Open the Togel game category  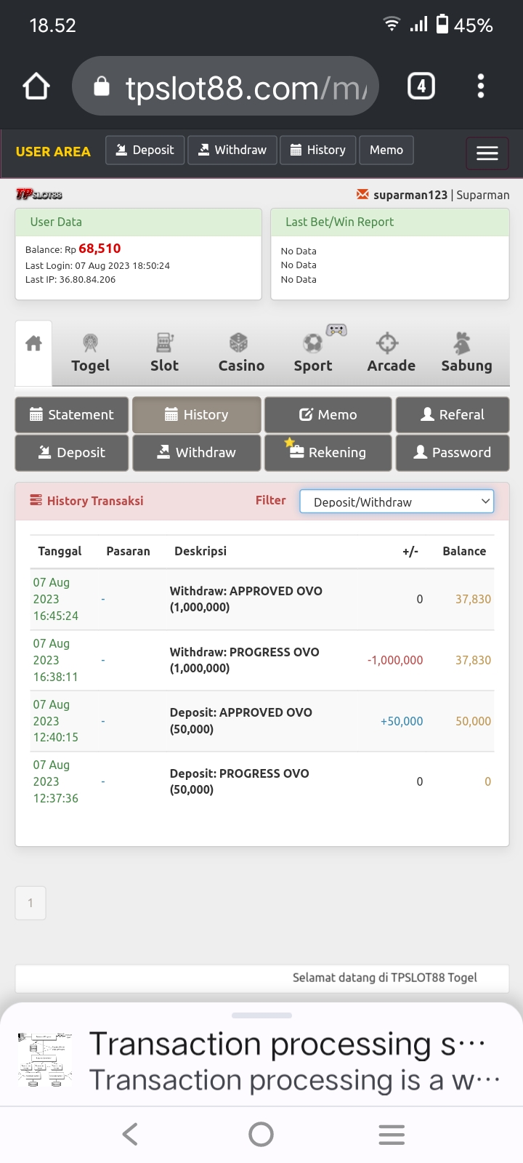coord(90,353)
